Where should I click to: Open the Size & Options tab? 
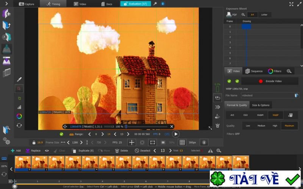(261, 105)
